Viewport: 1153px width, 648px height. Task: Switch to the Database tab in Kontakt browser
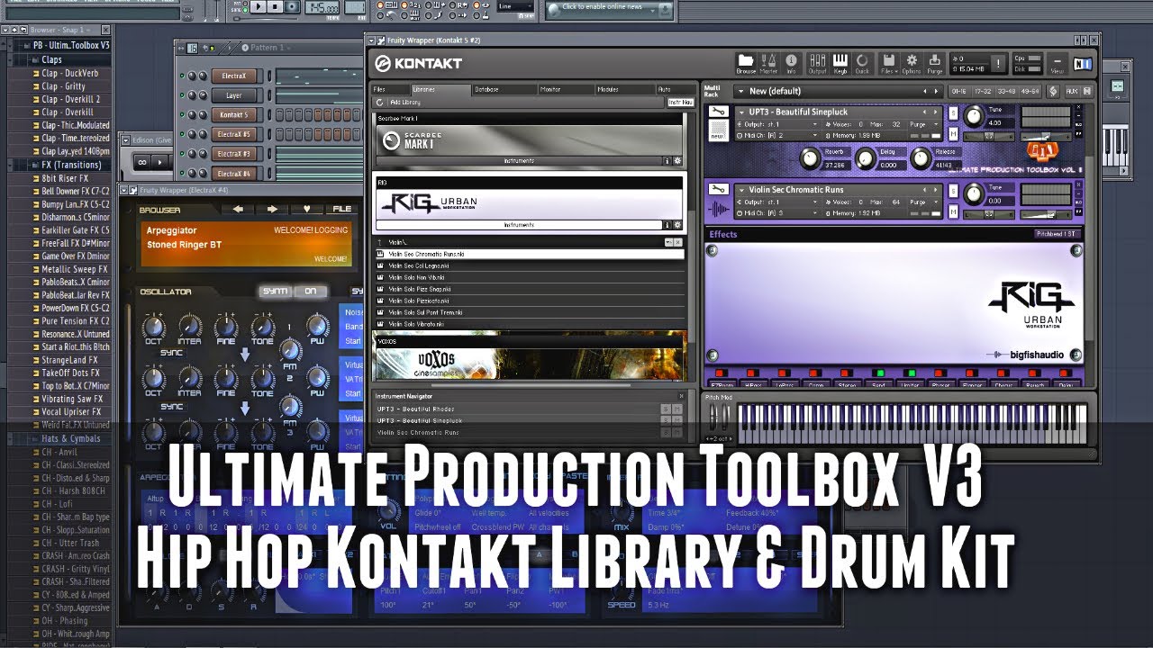coord(503,90)
